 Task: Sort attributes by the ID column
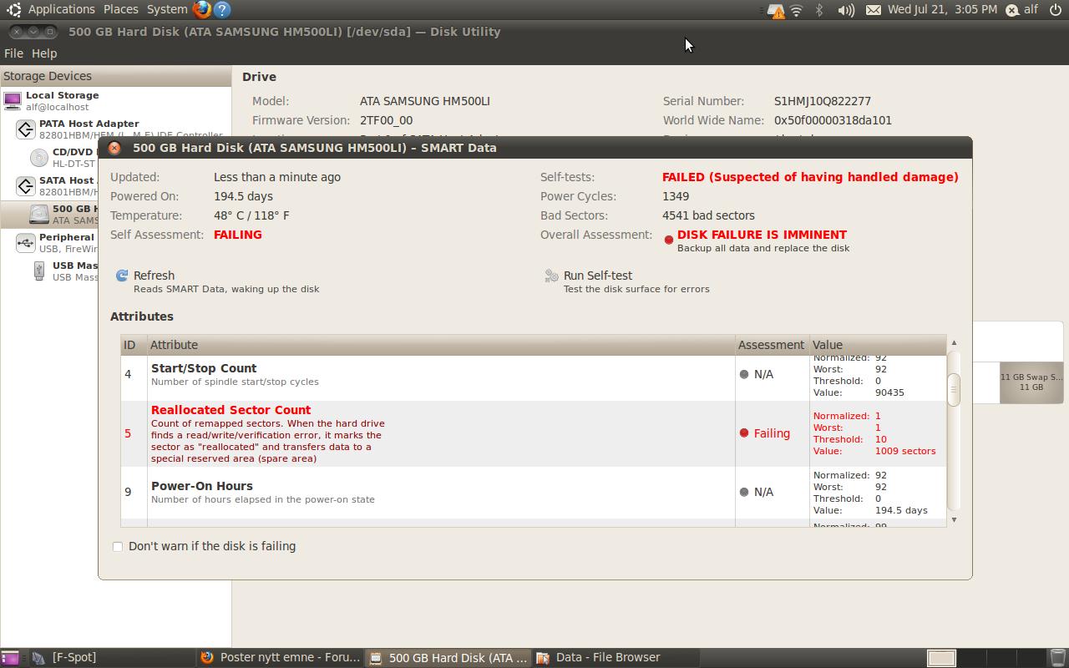click(133, 345)
